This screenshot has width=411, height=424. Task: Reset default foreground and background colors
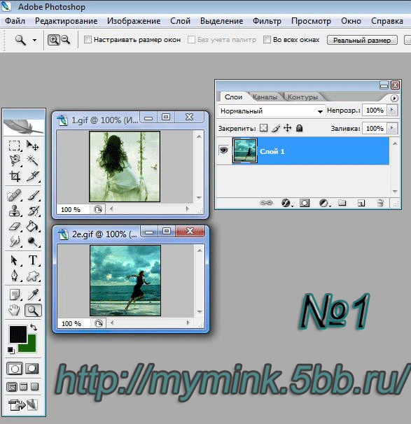pyautogui.click(x=11, y=350)
